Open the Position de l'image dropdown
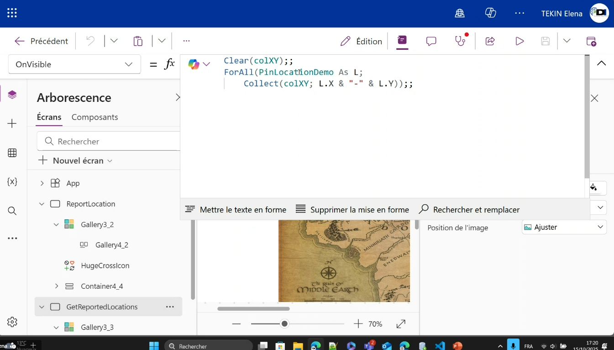 (x=564, y=227)
